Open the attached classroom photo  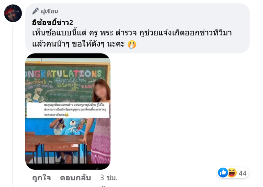click(68, 111)
